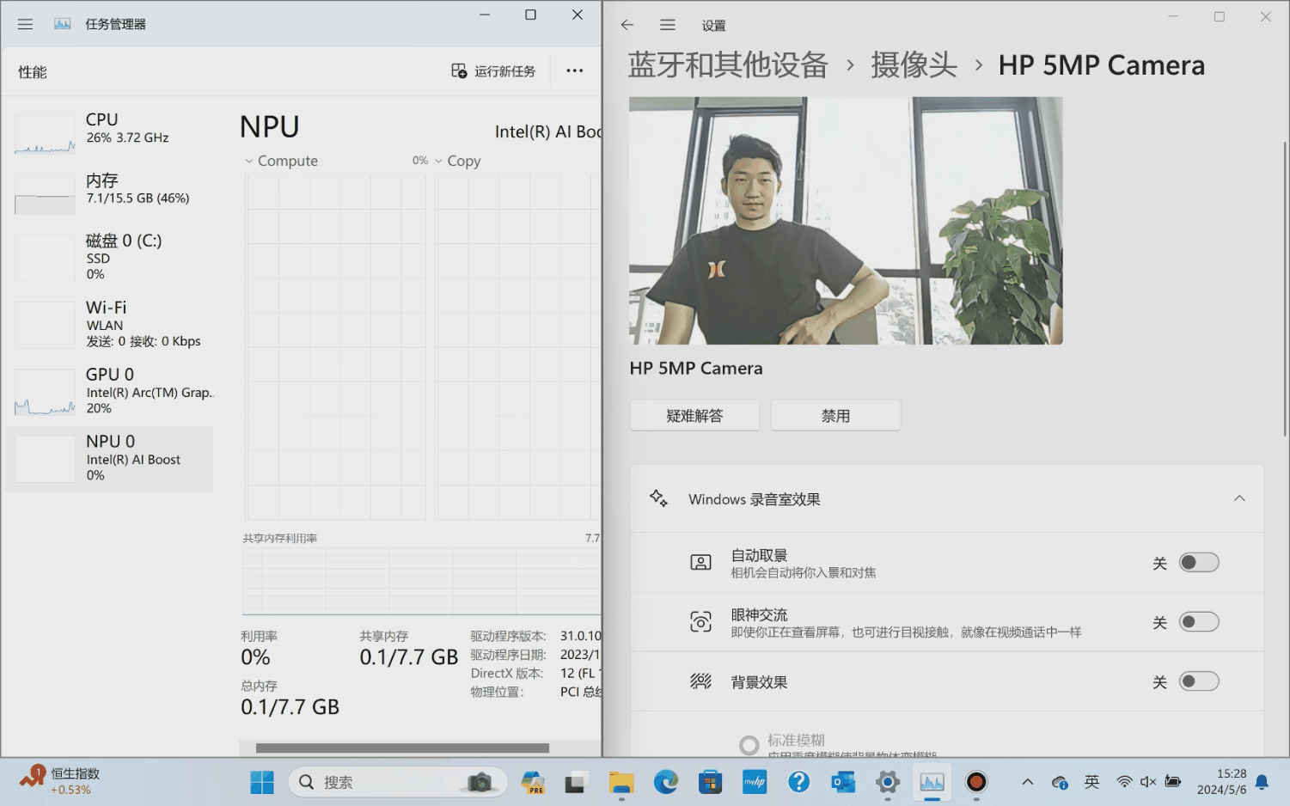
Task: Click the muted volume tray icon
Action: (1148, 782)
